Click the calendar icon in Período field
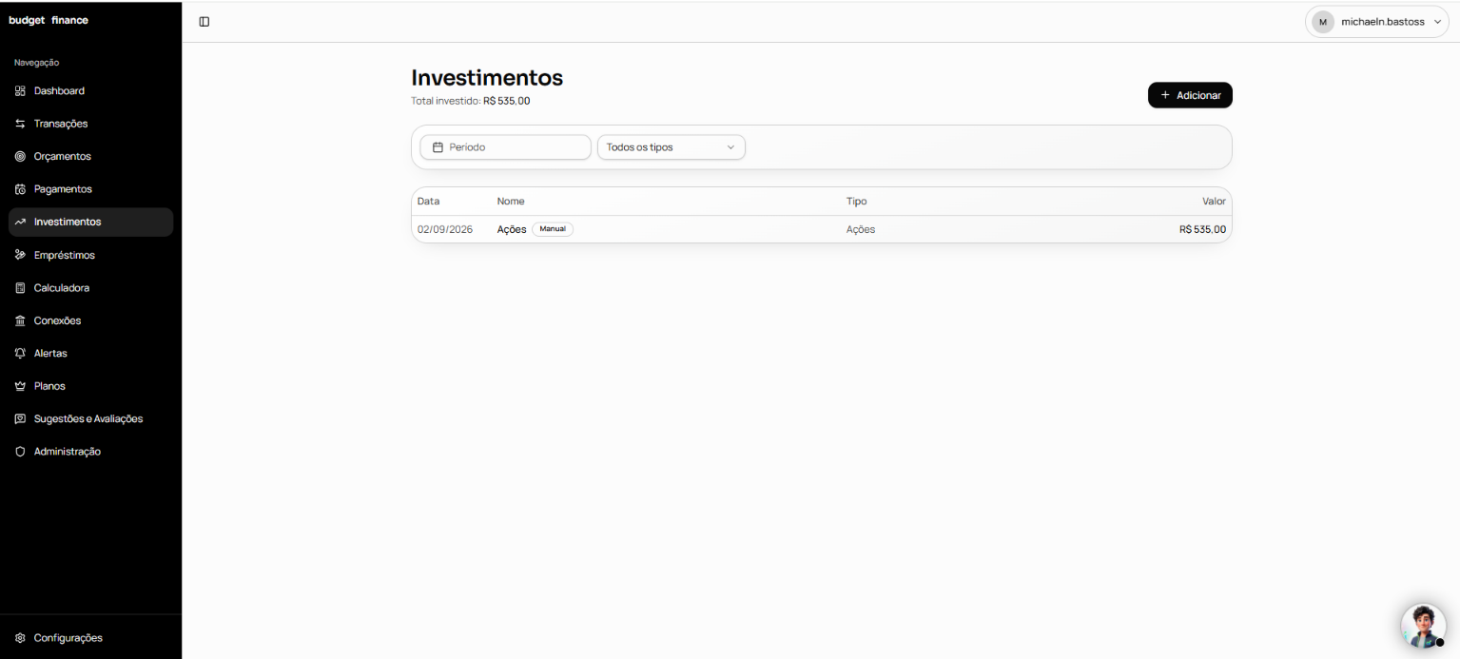This screenshot has width=1460, height=659. point(438,147)
